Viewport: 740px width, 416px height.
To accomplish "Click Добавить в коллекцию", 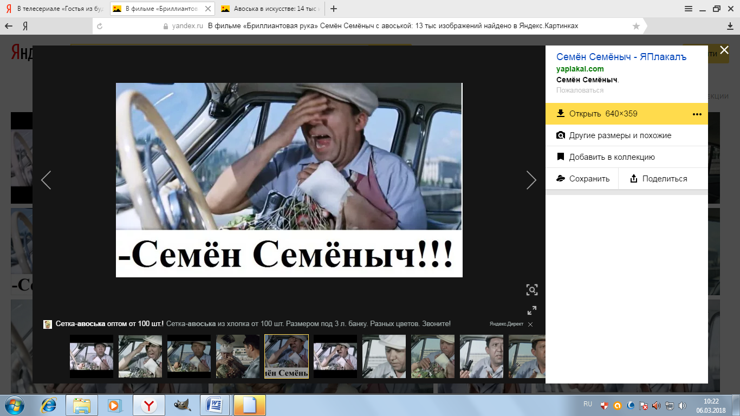I will coord(627,157).
